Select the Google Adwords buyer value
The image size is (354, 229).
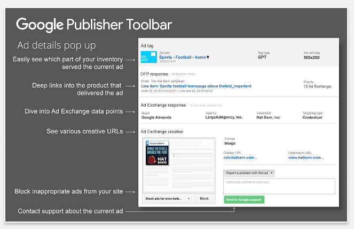tap(156, 117)
